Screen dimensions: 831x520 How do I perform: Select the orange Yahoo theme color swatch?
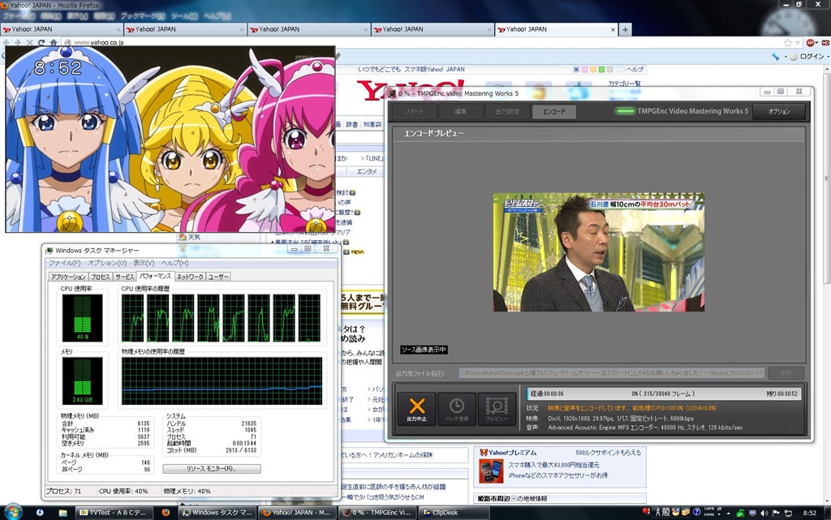pos(593,70)
